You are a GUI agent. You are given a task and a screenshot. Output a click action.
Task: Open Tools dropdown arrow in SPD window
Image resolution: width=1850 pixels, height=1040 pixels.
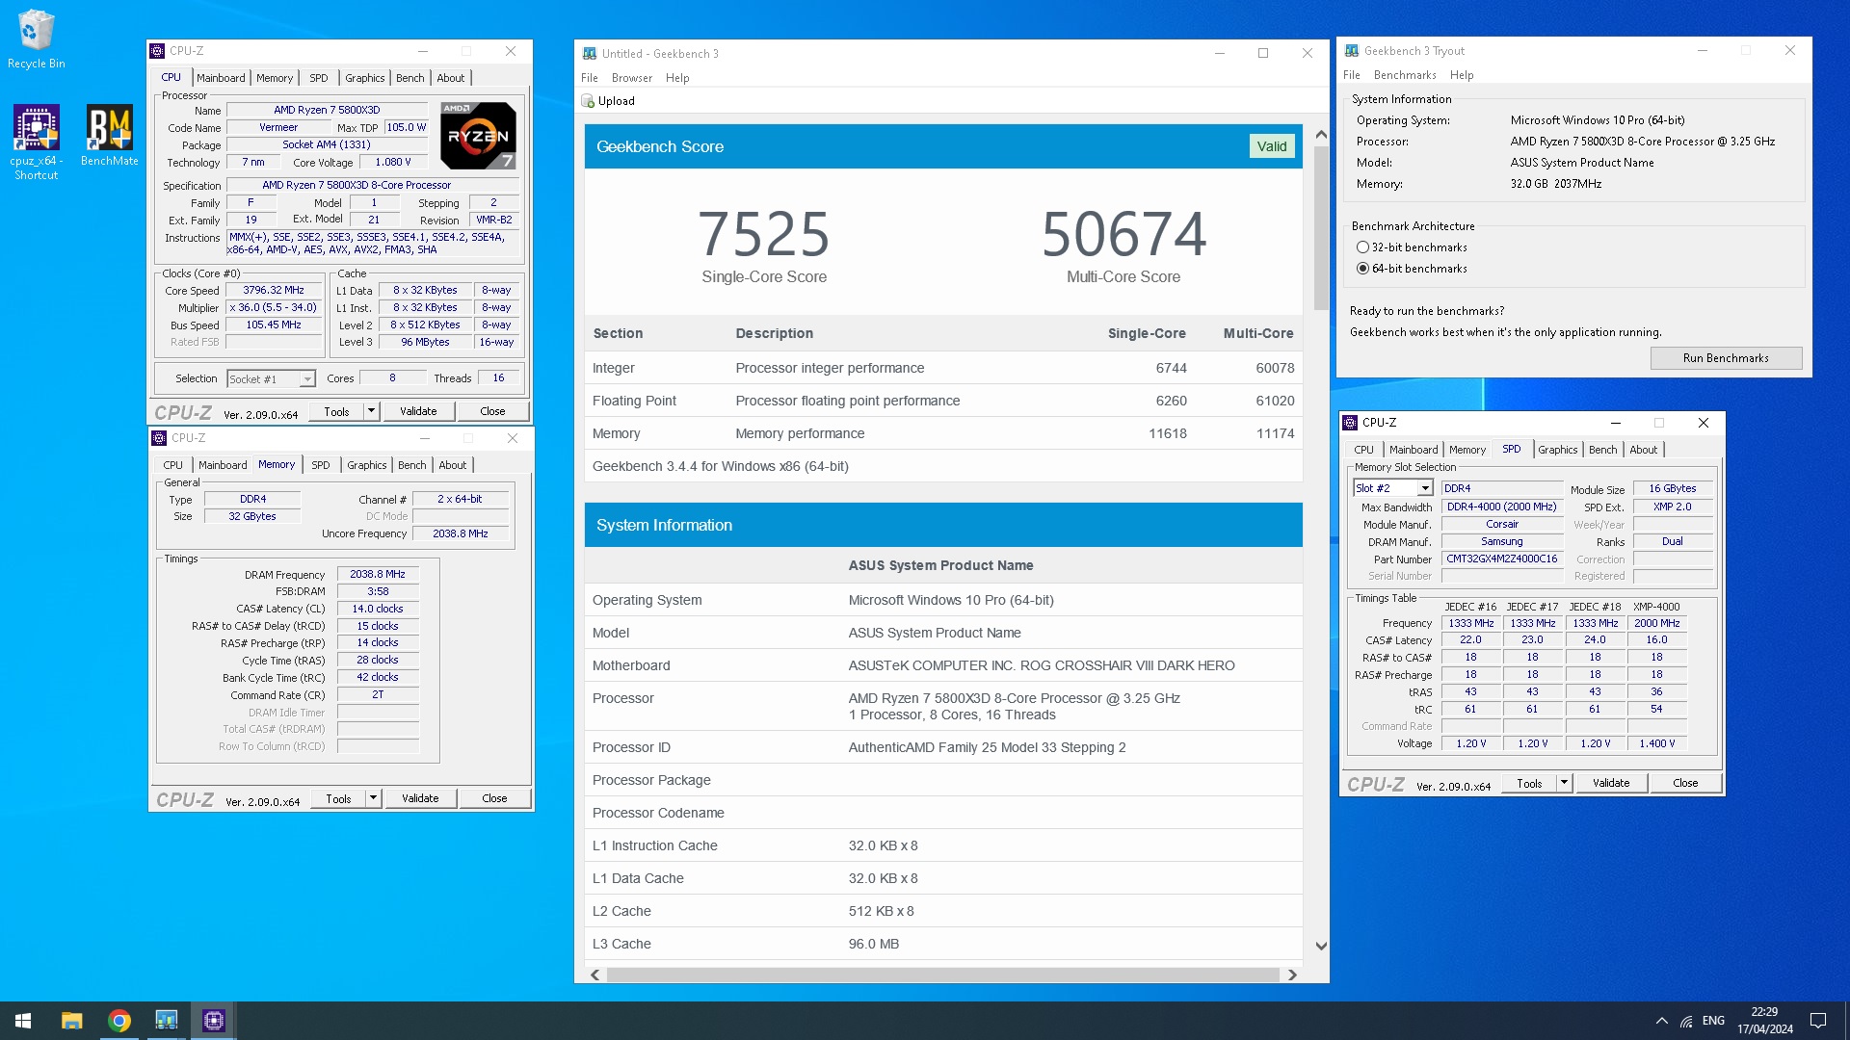point(1564,783)
